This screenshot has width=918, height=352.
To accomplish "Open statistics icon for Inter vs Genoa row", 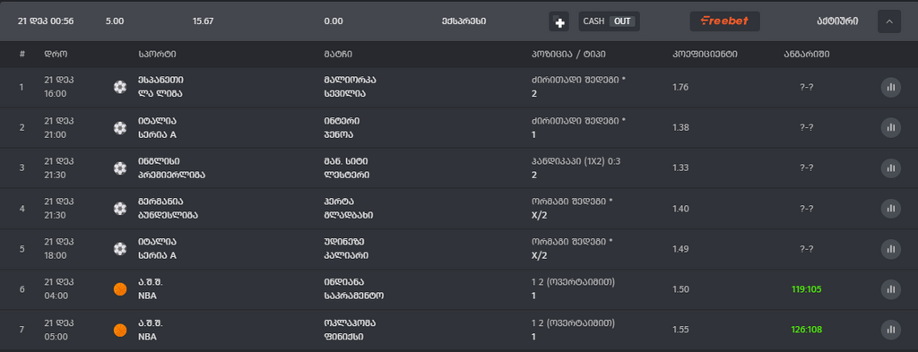I will (x=890, y=127).
